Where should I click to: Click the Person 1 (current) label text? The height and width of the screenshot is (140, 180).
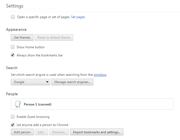pyautogui.click(x=38, y=104)
